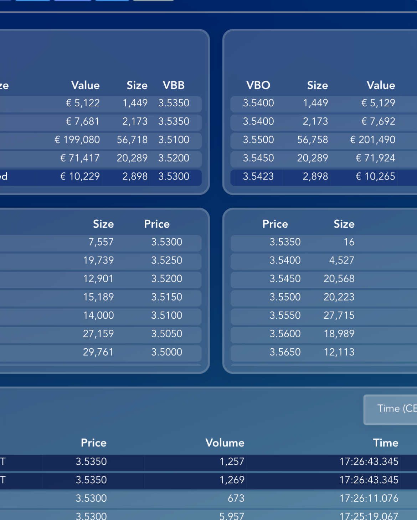Click ask price 3.5600
Viewport: 417px width, 520px height.
285,334
